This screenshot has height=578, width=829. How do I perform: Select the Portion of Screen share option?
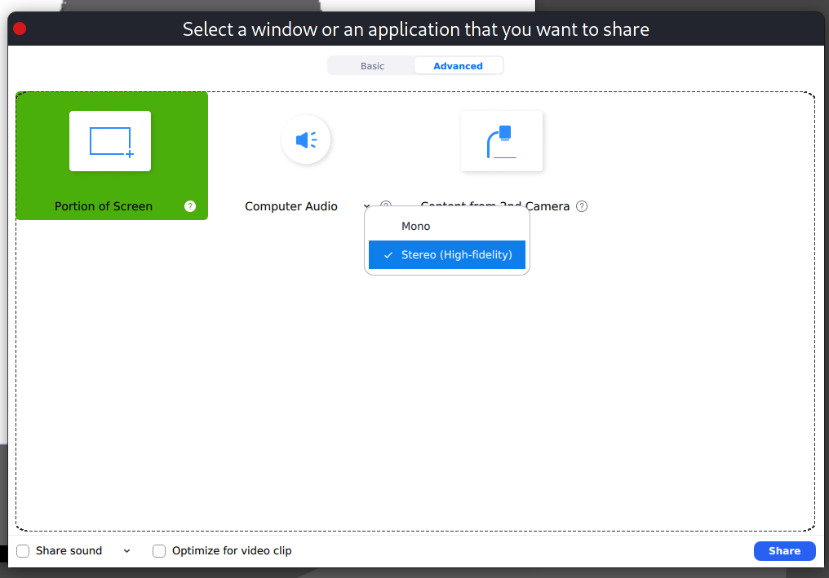(x=112, y=156)
